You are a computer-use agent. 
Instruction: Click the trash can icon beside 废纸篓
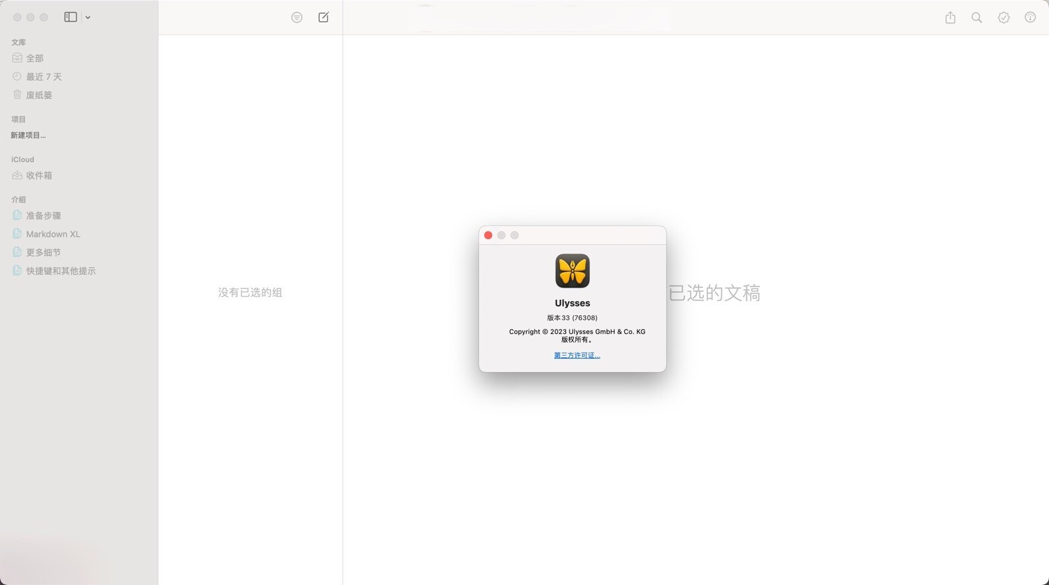pyautogui.click(x=17, y=95)
